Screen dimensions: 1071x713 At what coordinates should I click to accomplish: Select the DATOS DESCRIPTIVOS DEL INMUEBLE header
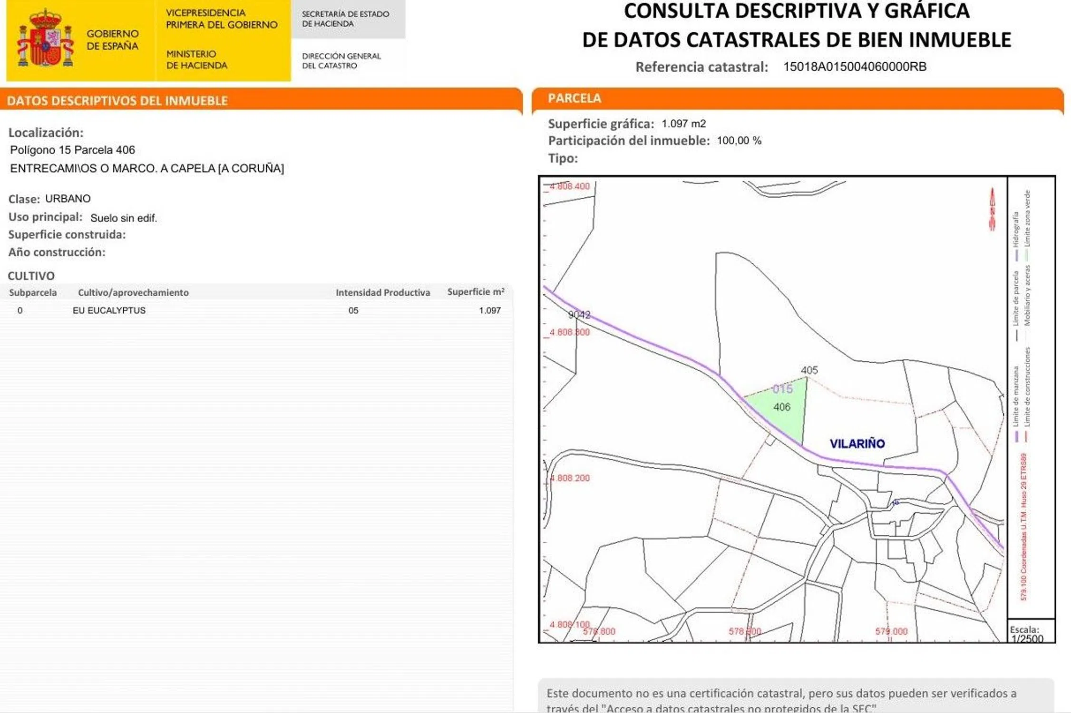(117, 101)
